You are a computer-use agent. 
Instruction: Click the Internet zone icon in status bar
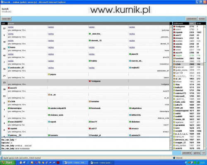(x=174, y=158)
